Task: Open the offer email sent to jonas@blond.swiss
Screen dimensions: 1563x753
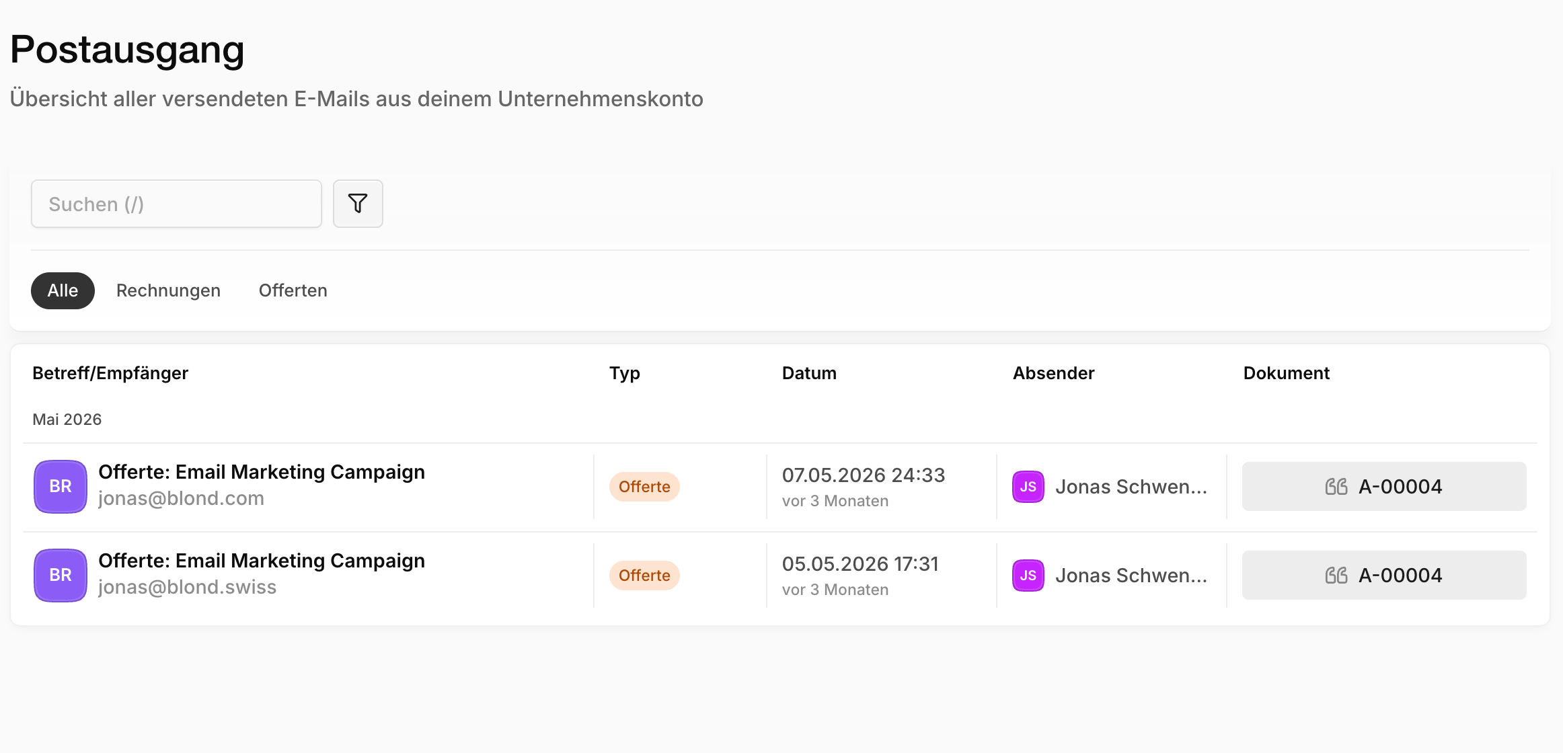Action: point(262,561)
